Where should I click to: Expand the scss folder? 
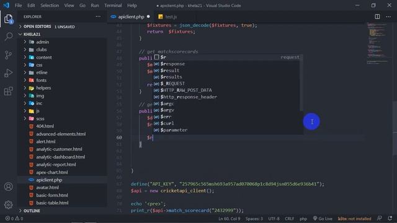click(62, 118)
